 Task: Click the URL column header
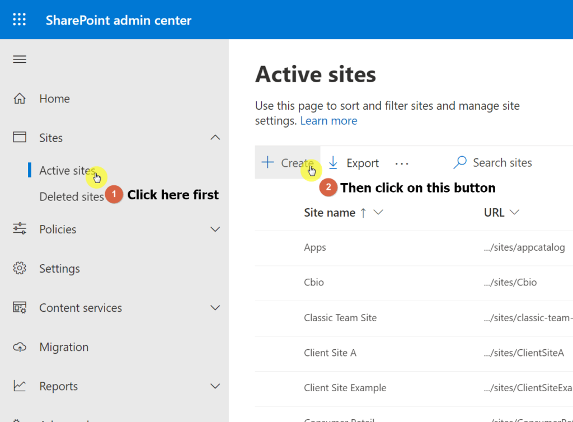[x=494, y=213]
